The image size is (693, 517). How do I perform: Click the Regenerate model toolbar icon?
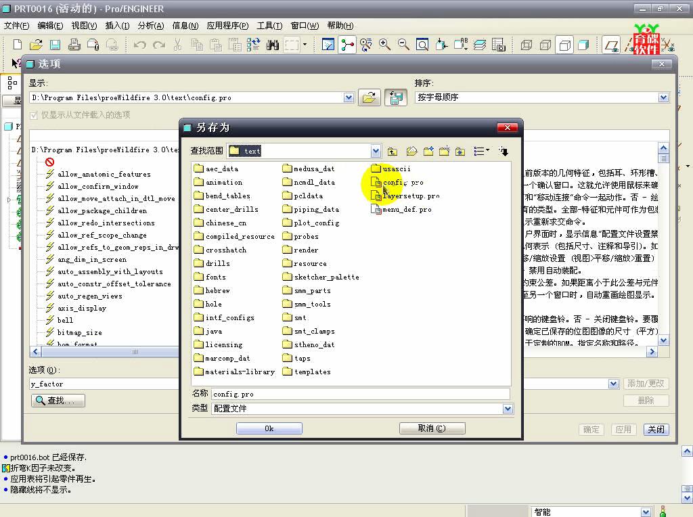coord(254,45)
